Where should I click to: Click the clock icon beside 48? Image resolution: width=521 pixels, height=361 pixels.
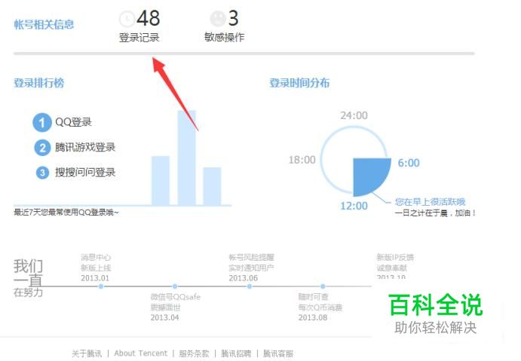coord(127,19)
